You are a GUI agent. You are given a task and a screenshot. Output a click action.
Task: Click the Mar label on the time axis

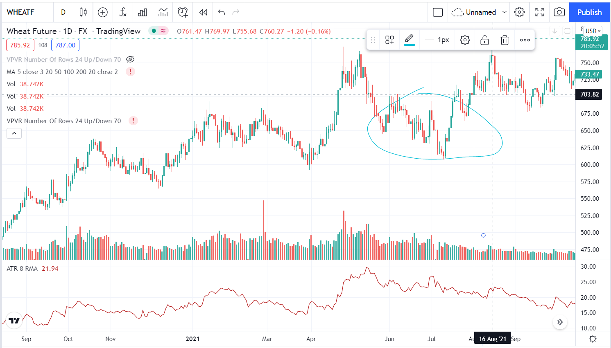[x=267, y=339]
